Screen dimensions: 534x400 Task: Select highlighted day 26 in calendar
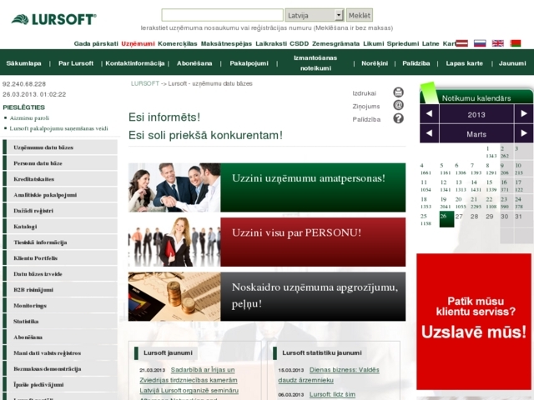(446, 219)
